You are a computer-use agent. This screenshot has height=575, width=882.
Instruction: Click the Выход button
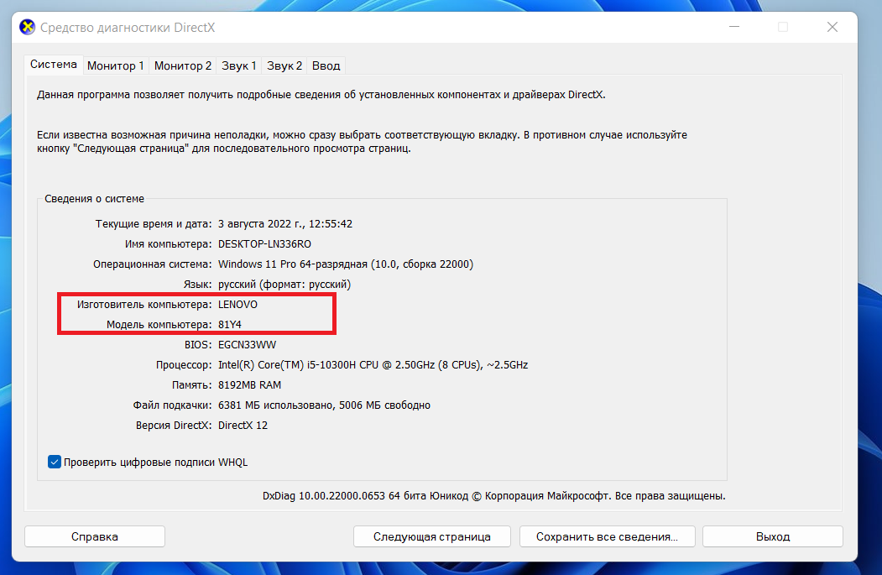click(773, 536)
